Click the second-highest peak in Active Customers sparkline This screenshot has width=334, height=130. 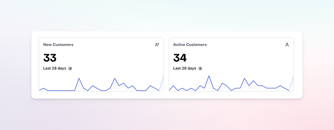[x=244, y=79]
